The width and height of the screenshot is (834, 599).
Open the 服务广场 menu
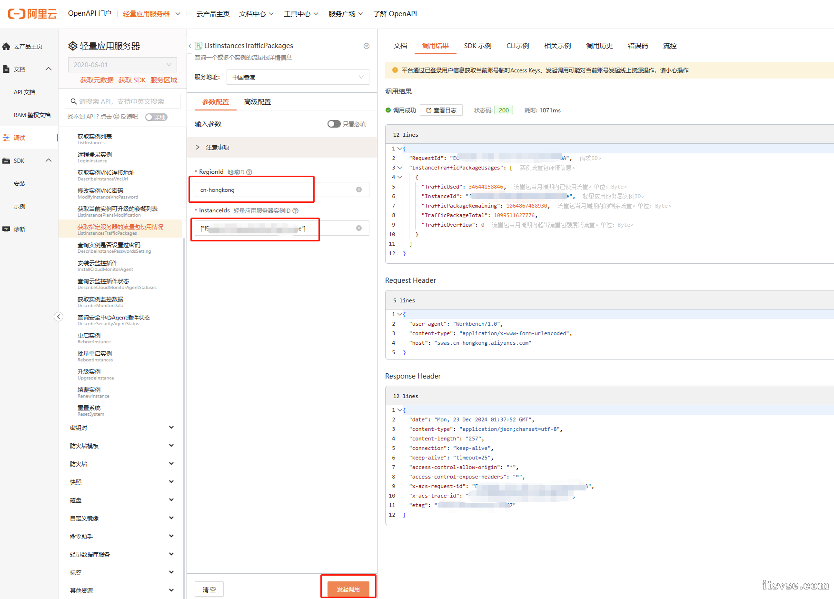coord(346,14)
